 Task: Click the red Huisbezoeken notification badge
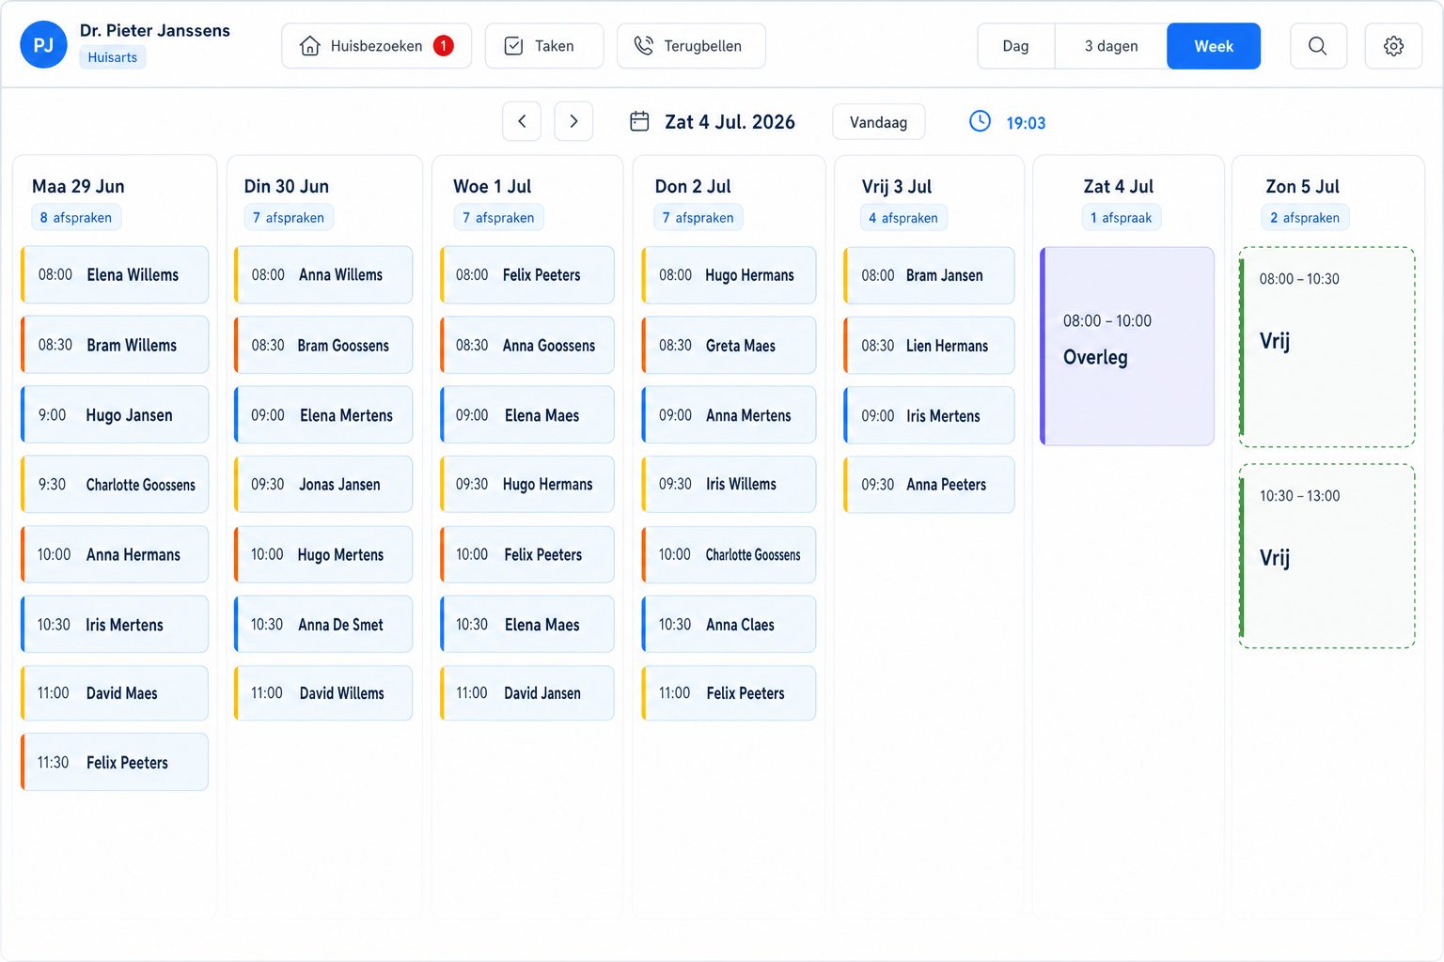coord(444,46)
